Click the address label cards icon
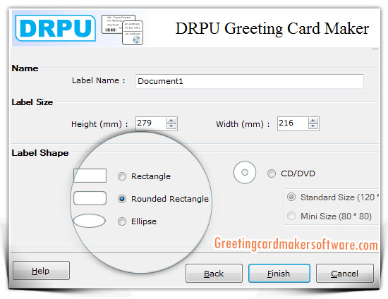This screenshot has height=299, width=388. coord(122,30)
